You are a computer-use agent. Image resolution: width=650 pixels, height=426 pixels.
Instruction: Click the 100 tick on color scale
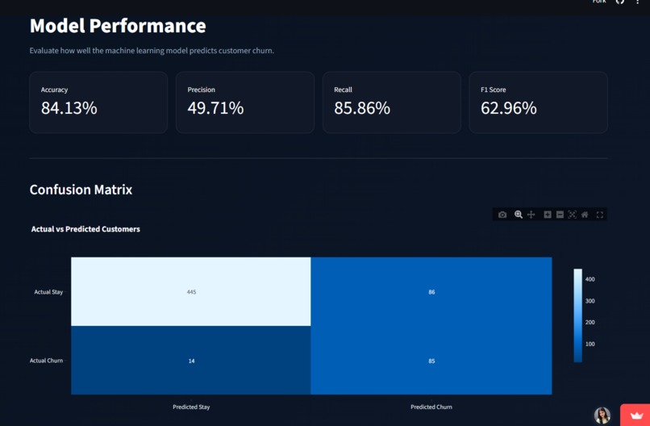(x=590, y=344)
